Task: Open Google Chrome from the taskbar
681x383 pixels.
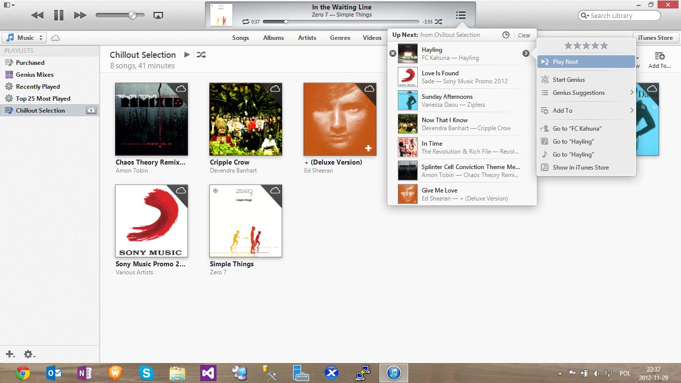Action: (x=23, y=373)
